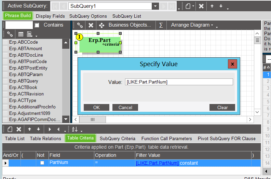Click the Sigma group-by icon
The width and height of the screenshot is (271, 179).
(161, 25)
